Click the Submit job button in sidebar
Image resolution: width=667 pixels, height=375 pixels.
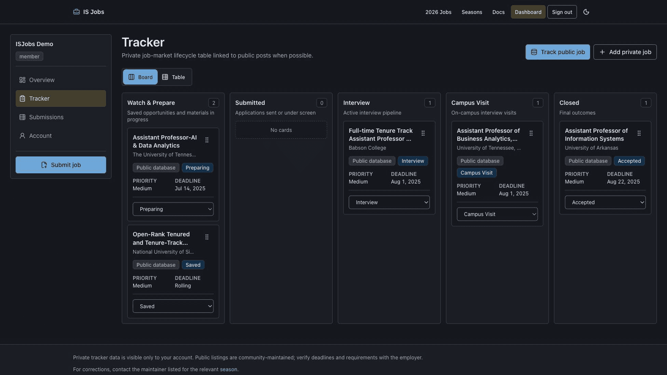(x=61, y=165)
